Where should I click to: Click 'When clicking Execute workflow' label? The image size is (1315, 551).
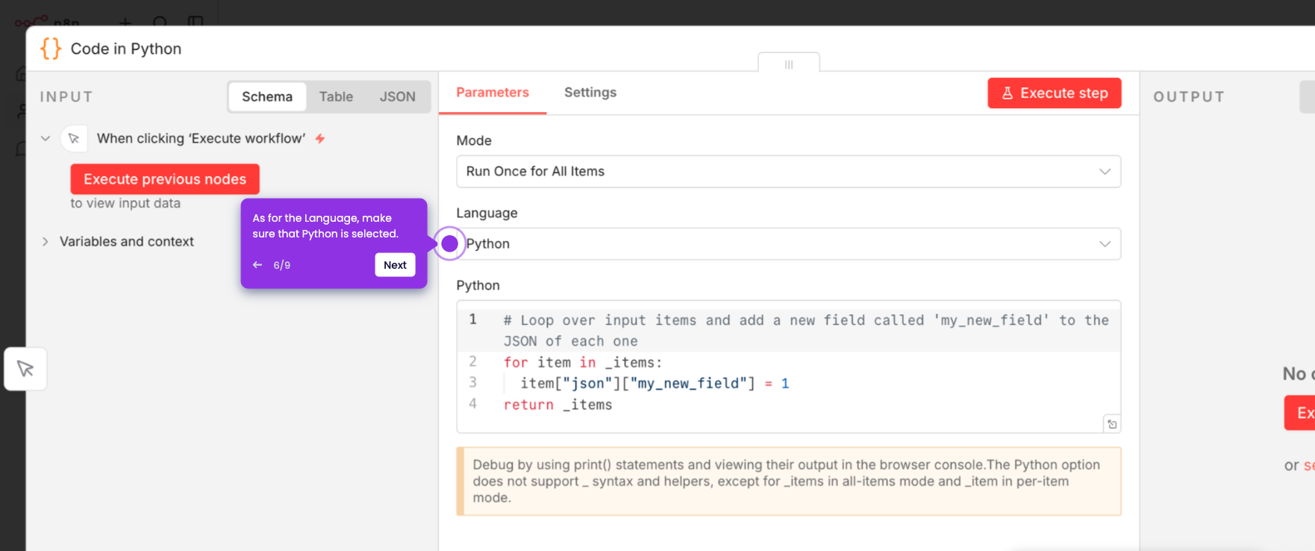coord(201,138)
